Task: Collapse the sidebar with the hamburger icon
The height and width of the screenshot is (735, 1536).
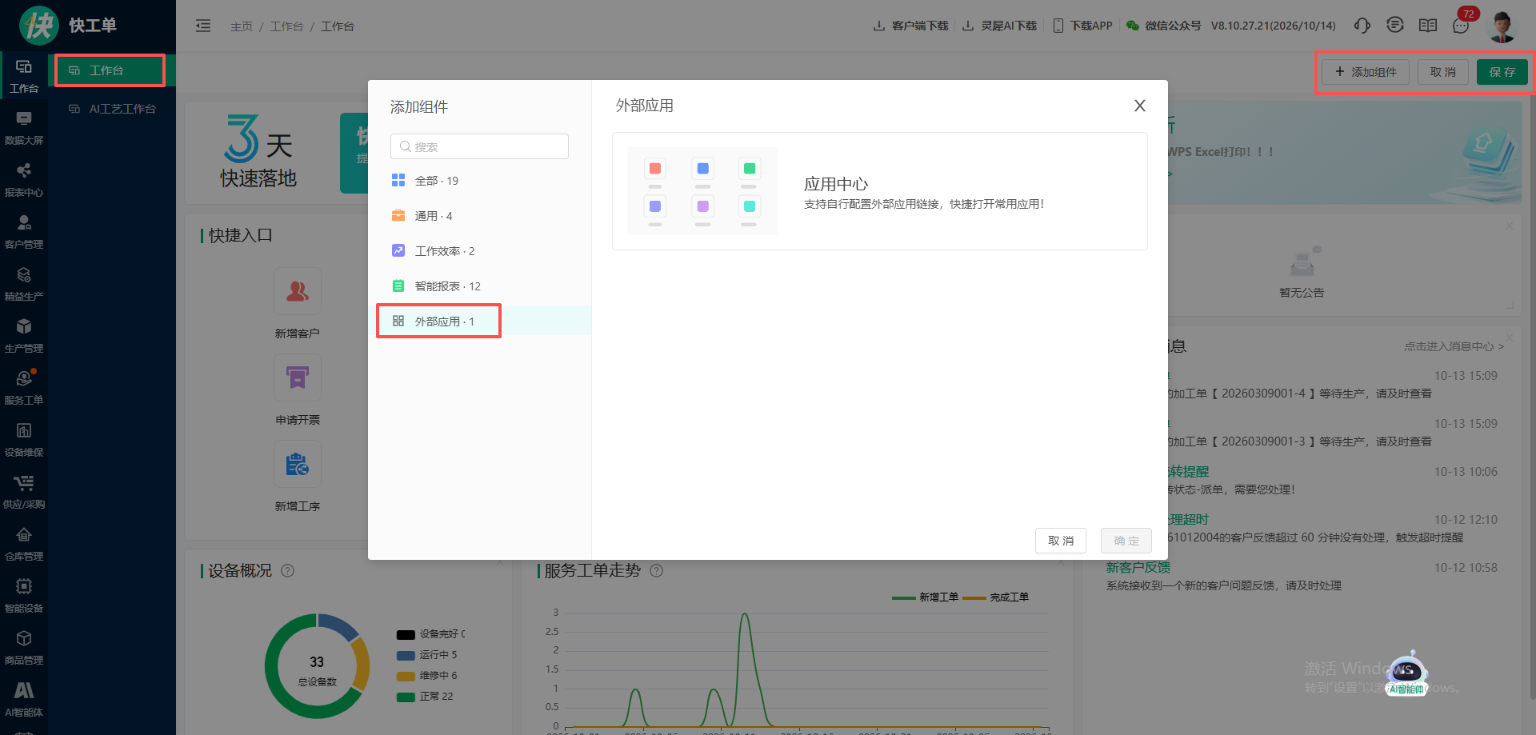Action: tap(203, 26)
